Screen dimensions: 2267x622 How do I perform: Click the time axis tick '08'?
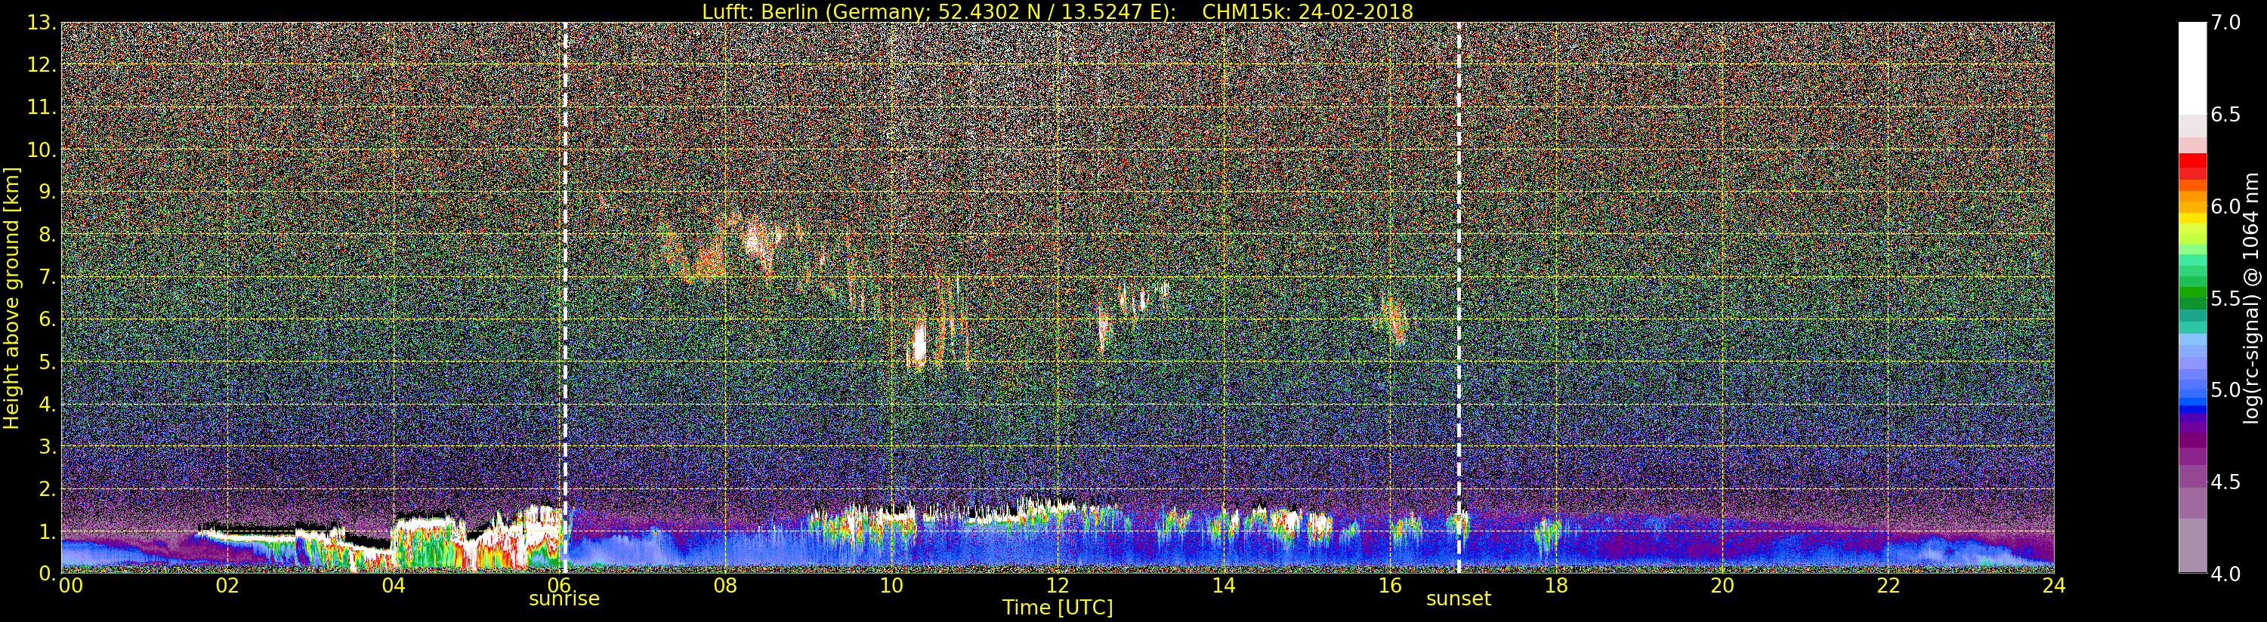point(725,586)
